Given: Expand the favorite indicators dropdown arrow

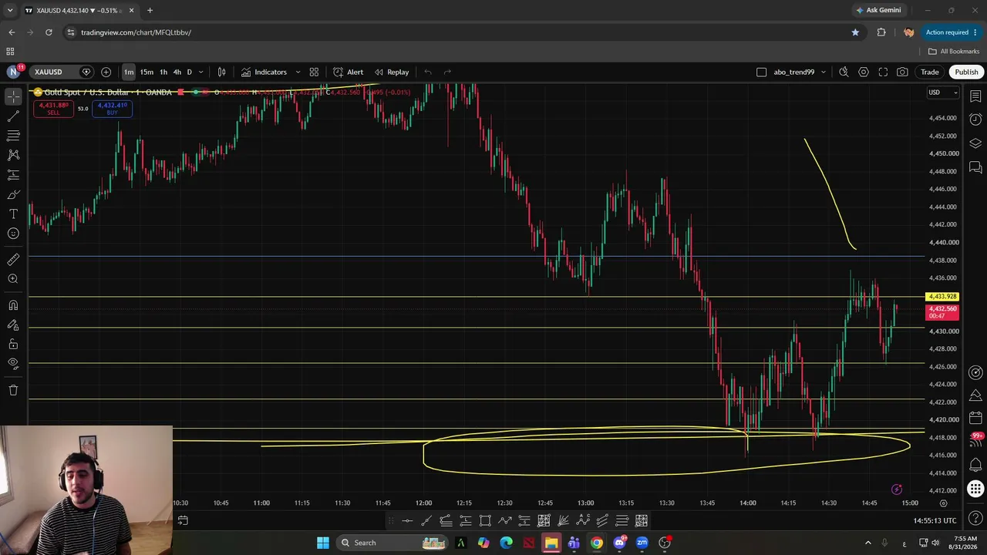Looking at the screenshot, I should (x=298, y=72).
